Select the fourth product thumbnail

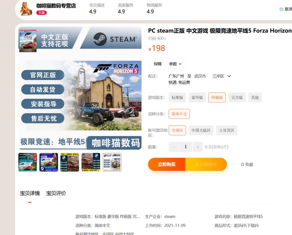pyautogui.click(x=91, y=162)
